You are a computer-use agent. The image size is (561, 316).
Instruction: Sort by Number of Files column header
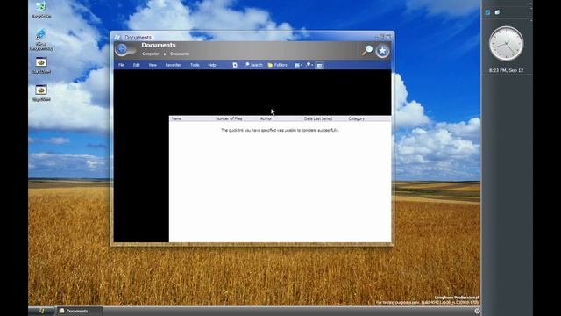229,118
